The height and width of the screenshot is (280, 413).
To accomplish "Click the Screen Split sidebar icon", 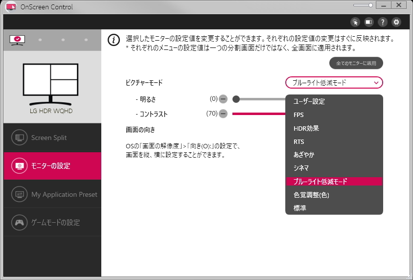I will [x=20, y=138].
